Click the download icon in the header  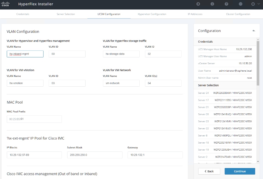point(198,4)
